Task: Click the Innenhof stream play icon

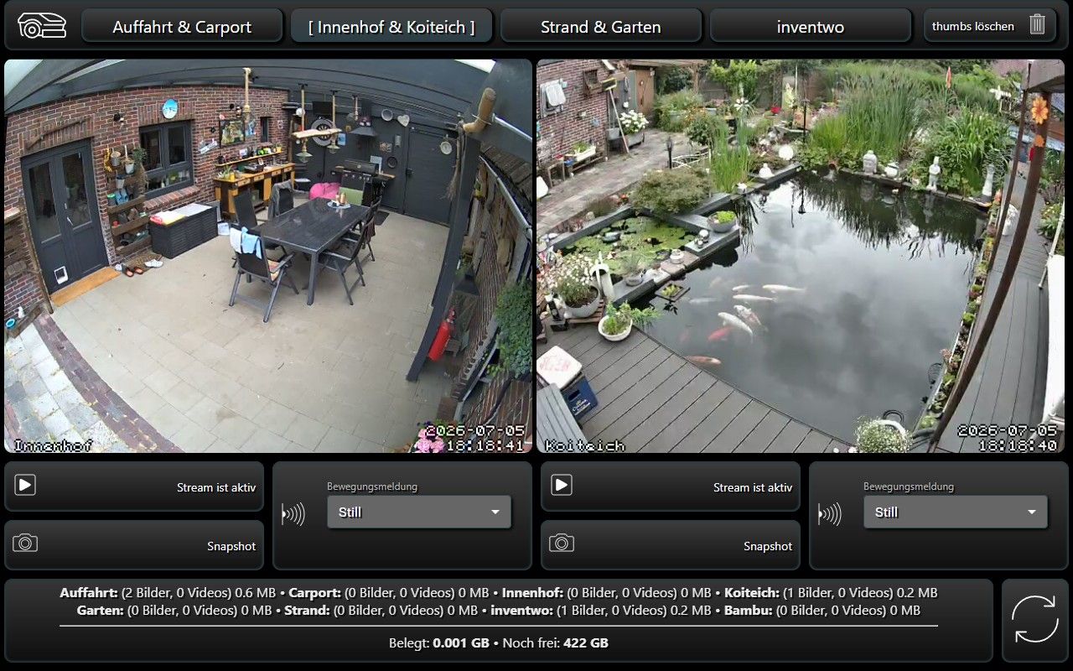Action: tap(25, 485)
